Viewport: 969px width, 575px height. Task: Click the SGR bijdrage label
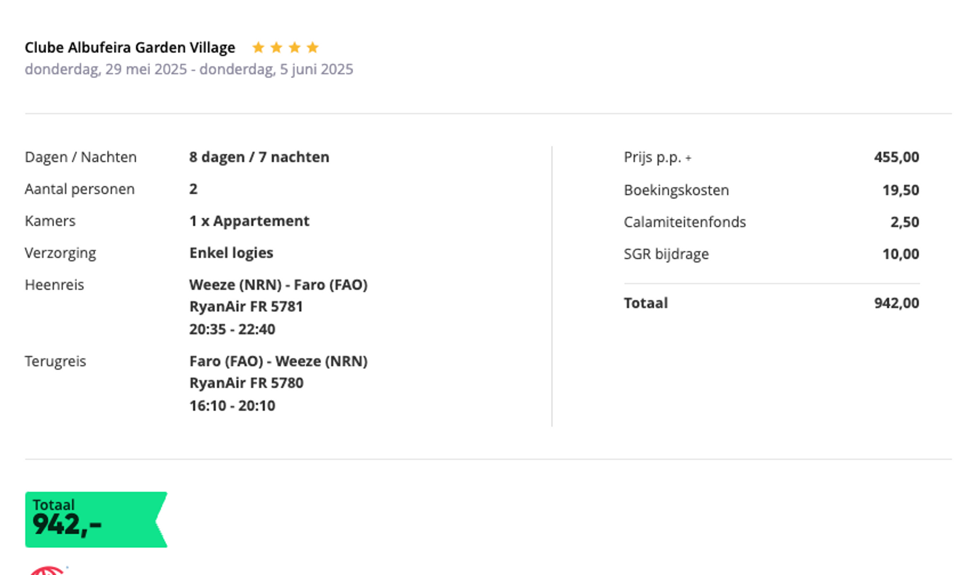(666, 254)
